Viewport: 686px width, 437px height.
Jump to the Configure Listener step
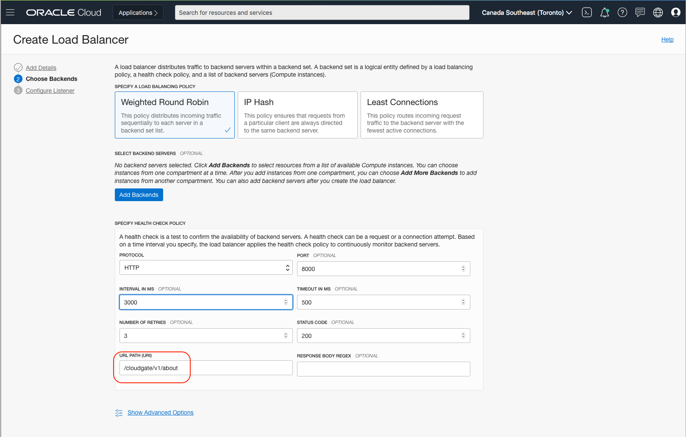(x=50, y=91)
